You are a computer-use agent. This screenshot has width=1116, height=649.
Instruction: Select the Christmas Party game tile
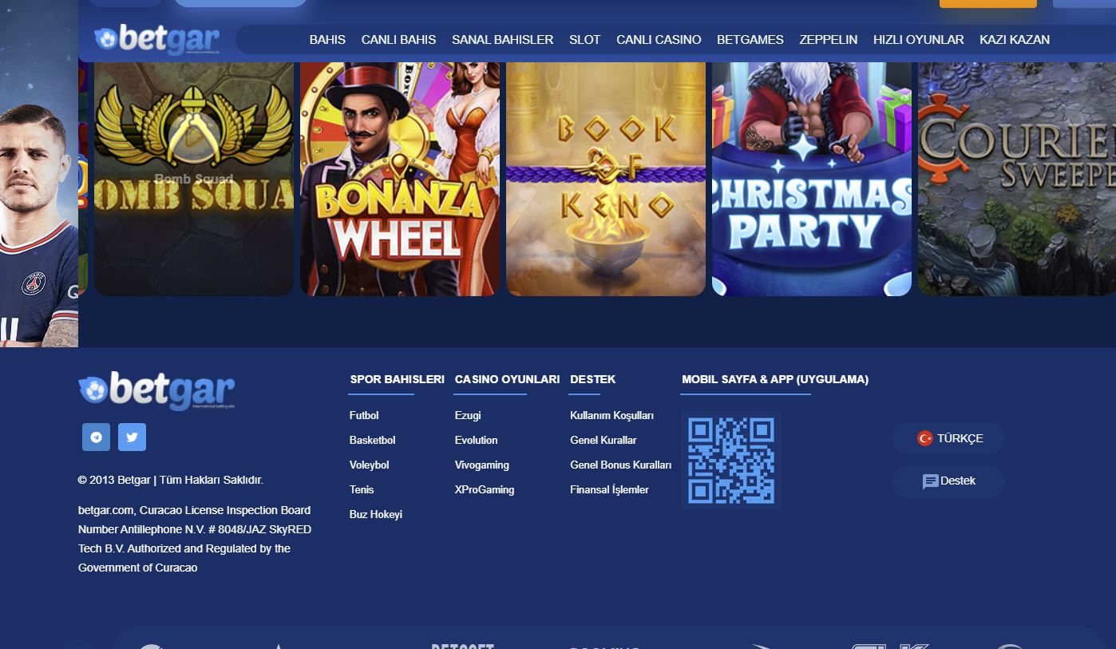(x=812, y=179)
